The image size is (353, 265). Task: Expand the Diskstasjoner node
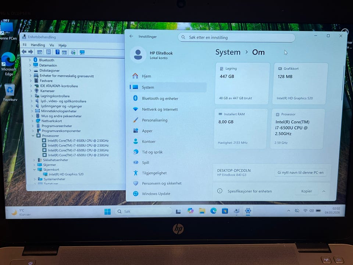[x=31, y=70]
